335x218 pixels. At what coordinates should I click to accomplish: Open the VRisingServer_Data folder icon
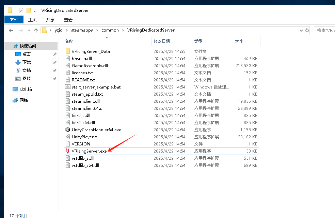click(x=68, y=51)
